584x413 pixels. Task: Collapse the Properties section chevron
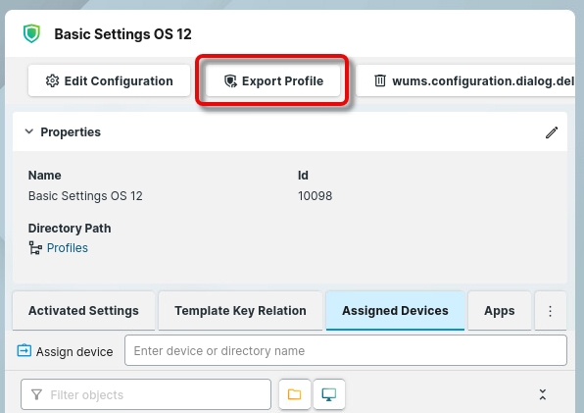(x=29, y=131)
